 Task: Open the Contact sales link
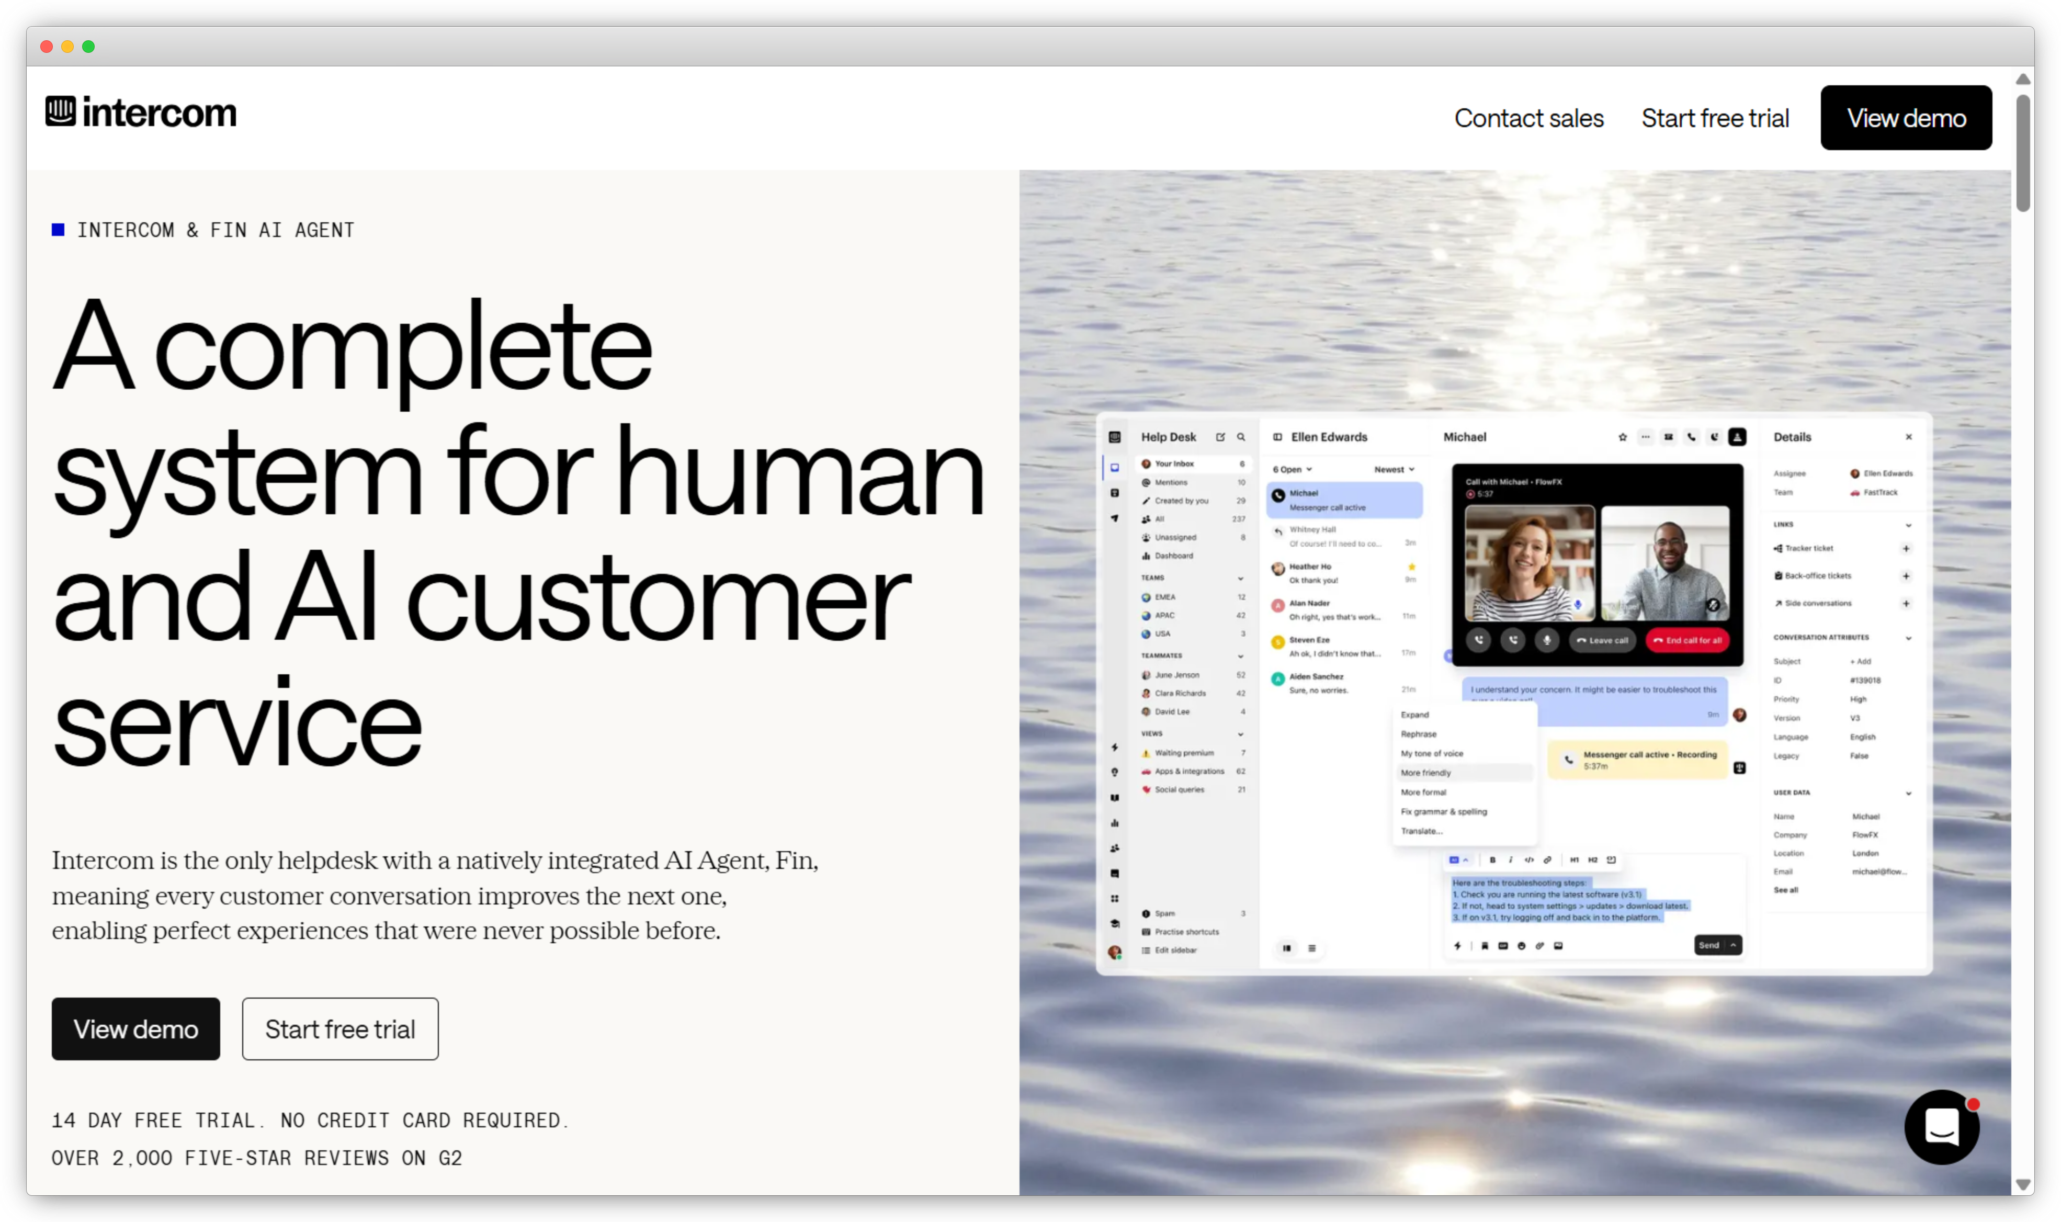click(x=1528, y=118)
